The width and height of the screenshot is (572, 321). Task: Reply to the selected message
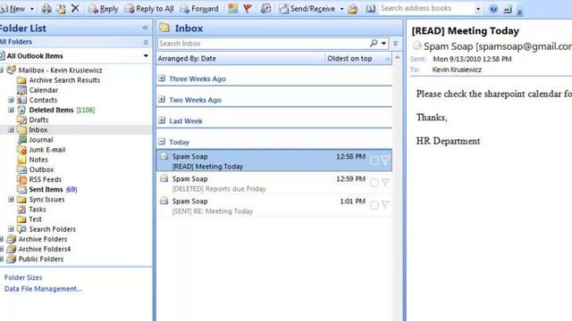click(x=104, y=8)
